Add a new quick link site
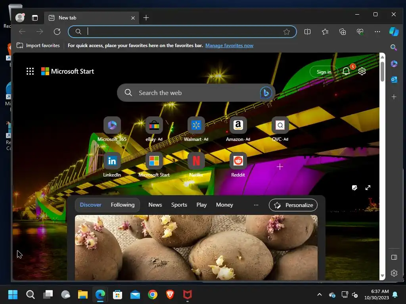This screenshot has width=406, height=304. (280, 167)
